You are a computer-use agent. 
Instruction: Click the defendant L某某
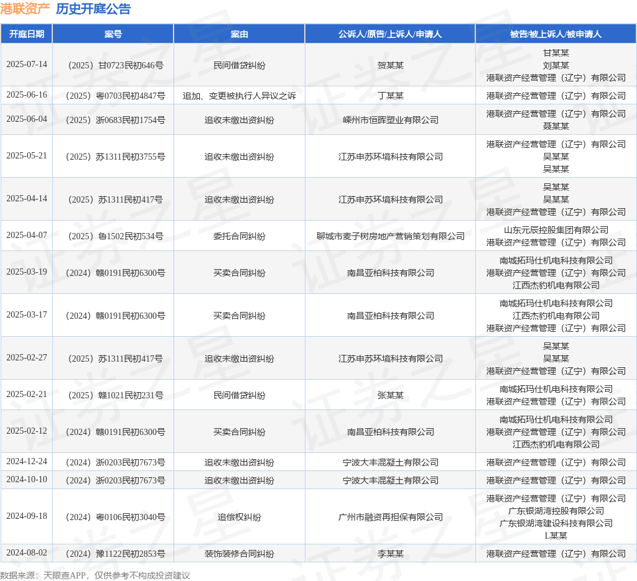556,536
